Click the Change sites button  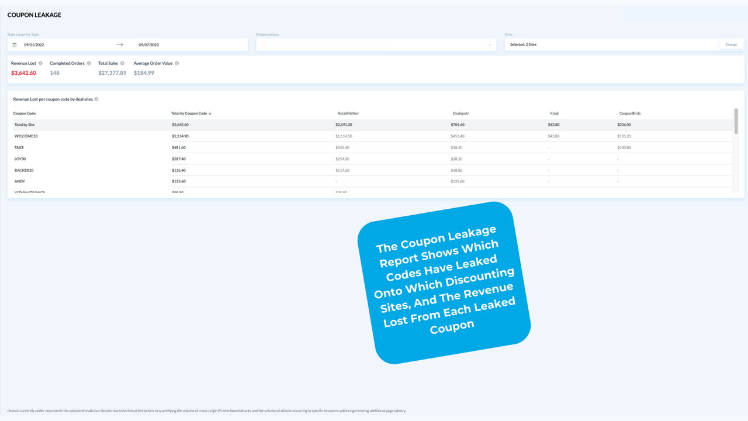coord(731,44)
